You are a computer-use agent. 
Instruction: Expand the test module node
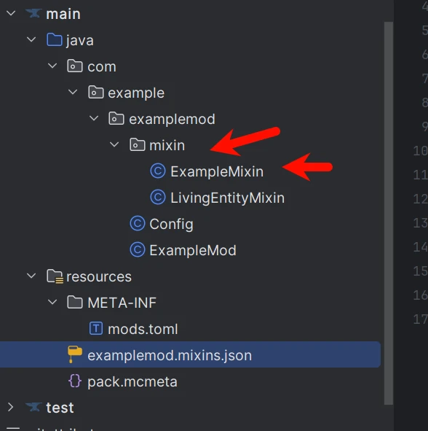point(10,407)
